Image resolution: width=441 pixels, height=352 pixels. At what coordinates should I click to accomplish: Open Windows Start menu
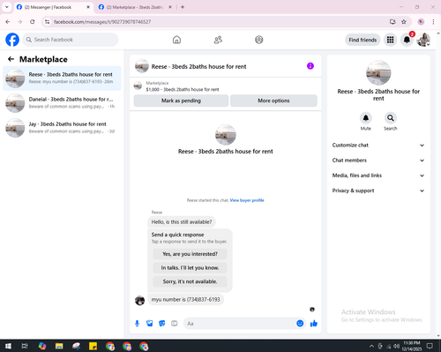tap(8, 346)
